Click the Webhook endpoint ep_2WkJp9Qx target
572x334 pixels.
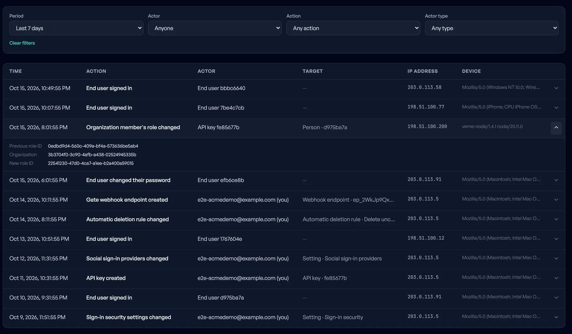pos(348,200)
